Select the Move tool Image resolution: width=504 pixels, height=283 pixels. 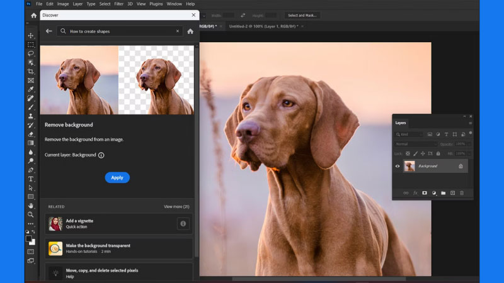pyautogui.click(x=31, y=36)
